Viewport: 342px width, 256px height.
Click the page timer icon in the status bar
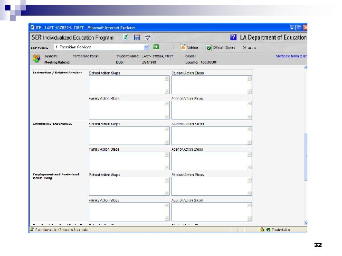point(32,229)
